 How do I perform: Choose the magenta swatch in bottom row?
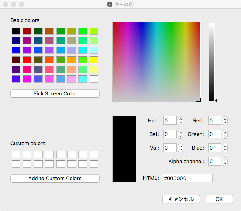pos(27,79)
